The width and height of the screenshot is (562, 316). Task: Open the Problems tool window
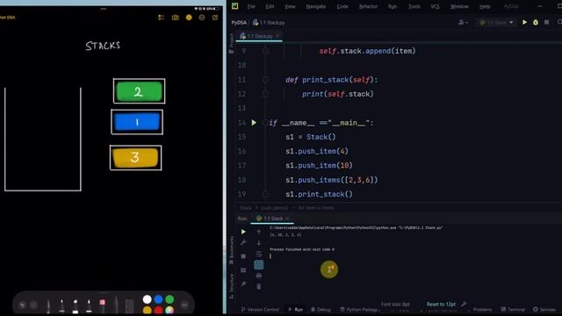click(x=482, y=309)
